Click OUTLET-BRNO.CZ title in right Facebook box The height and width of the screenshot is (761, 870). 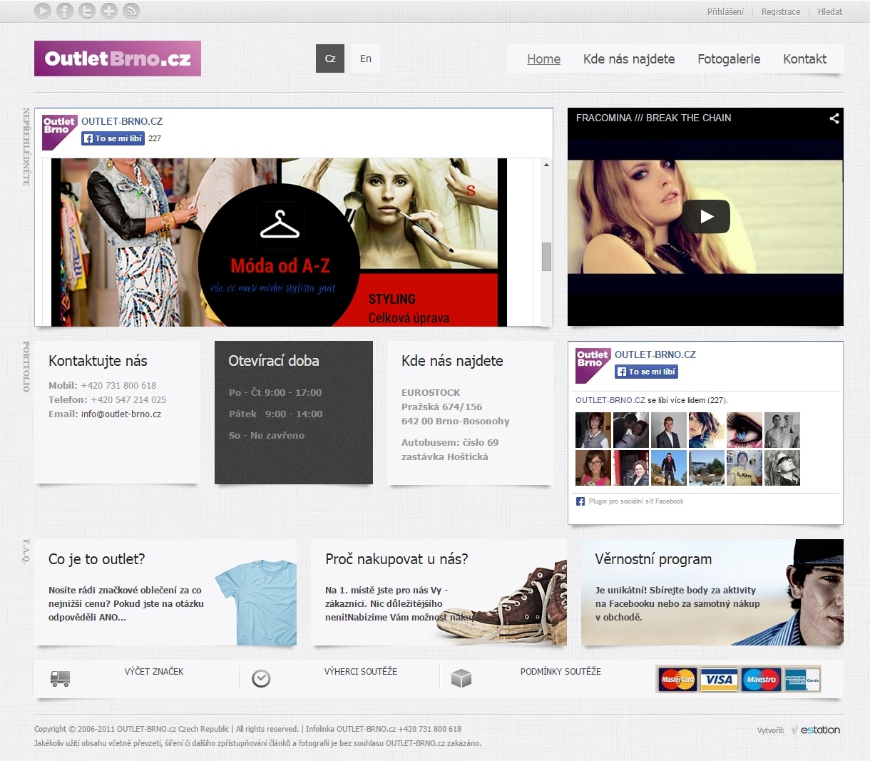click(655, 354)
